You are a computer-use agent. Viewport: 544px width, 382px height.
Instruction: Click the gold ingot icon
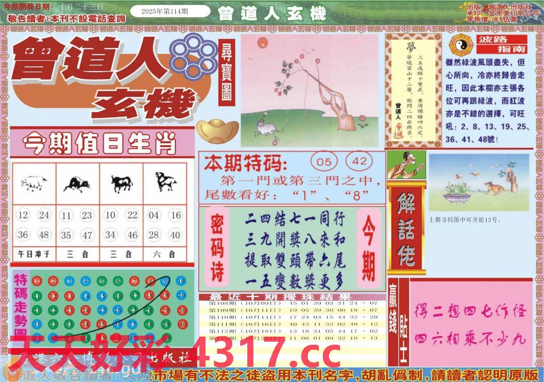coord(217,131)
